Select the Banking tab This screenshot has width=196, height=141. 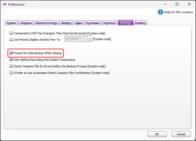pyautogui.click(x=66, y=23)
